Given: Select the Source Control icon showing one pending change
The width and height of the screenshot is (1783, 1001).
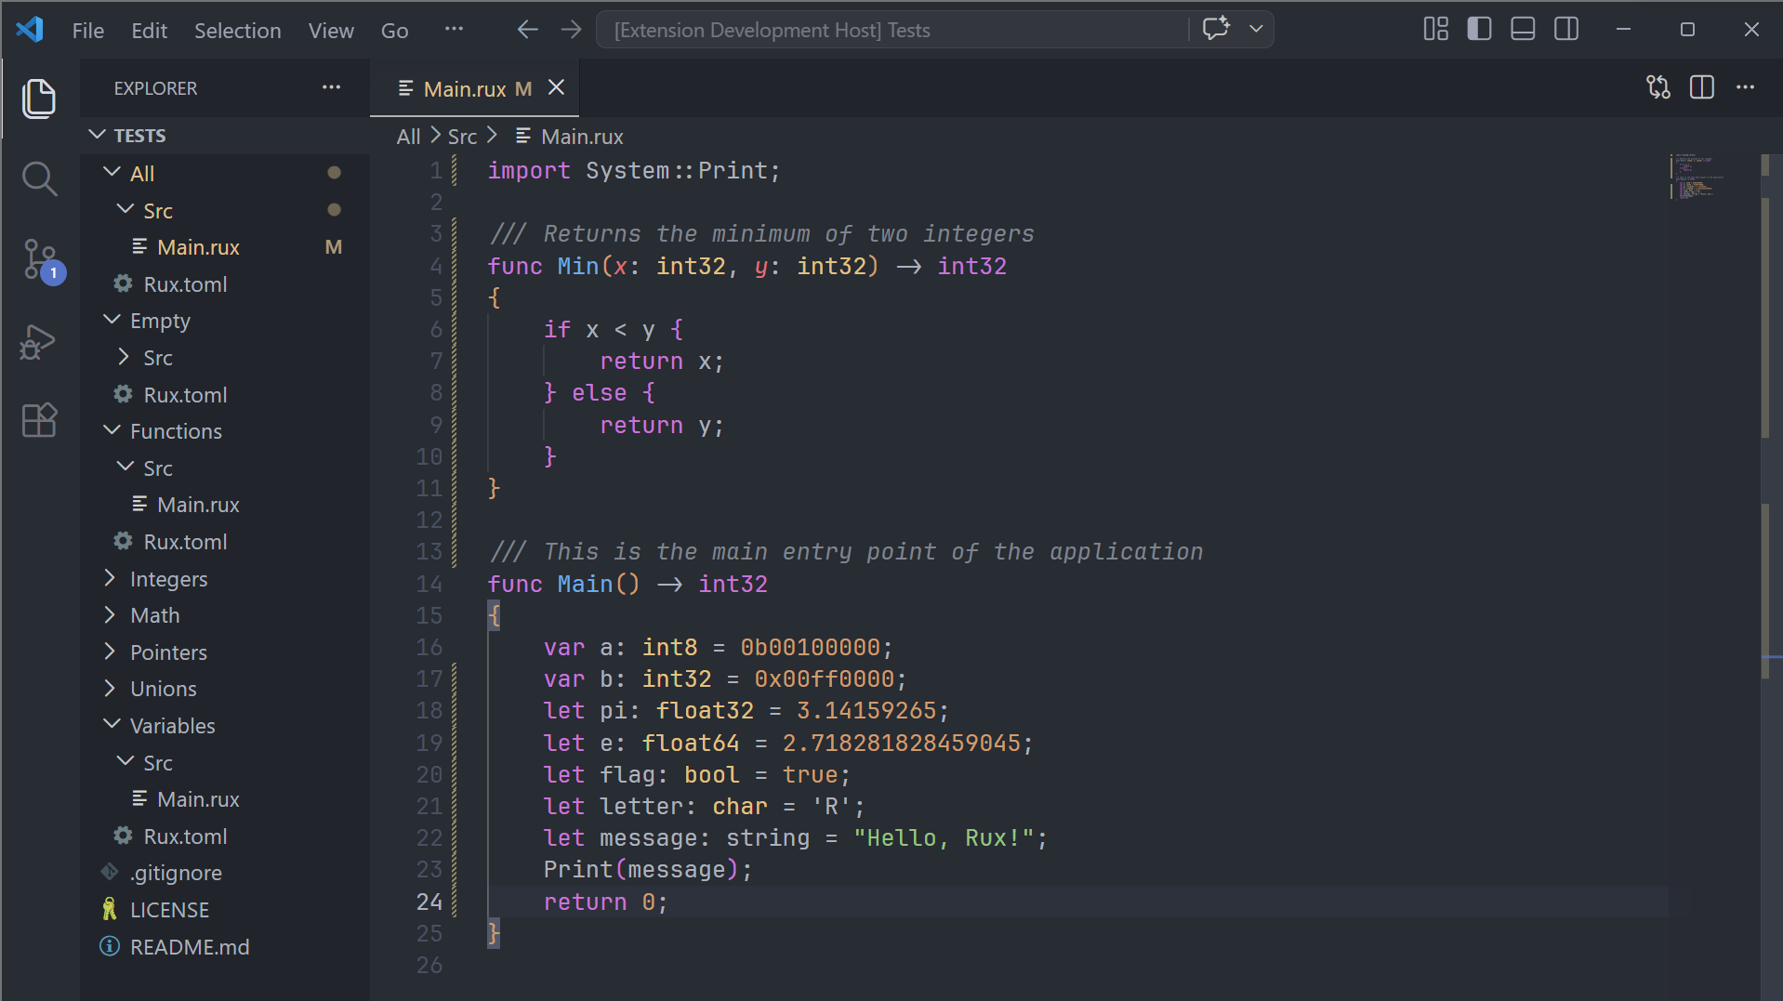Looking at the screenshot, I should coord(39,261).
